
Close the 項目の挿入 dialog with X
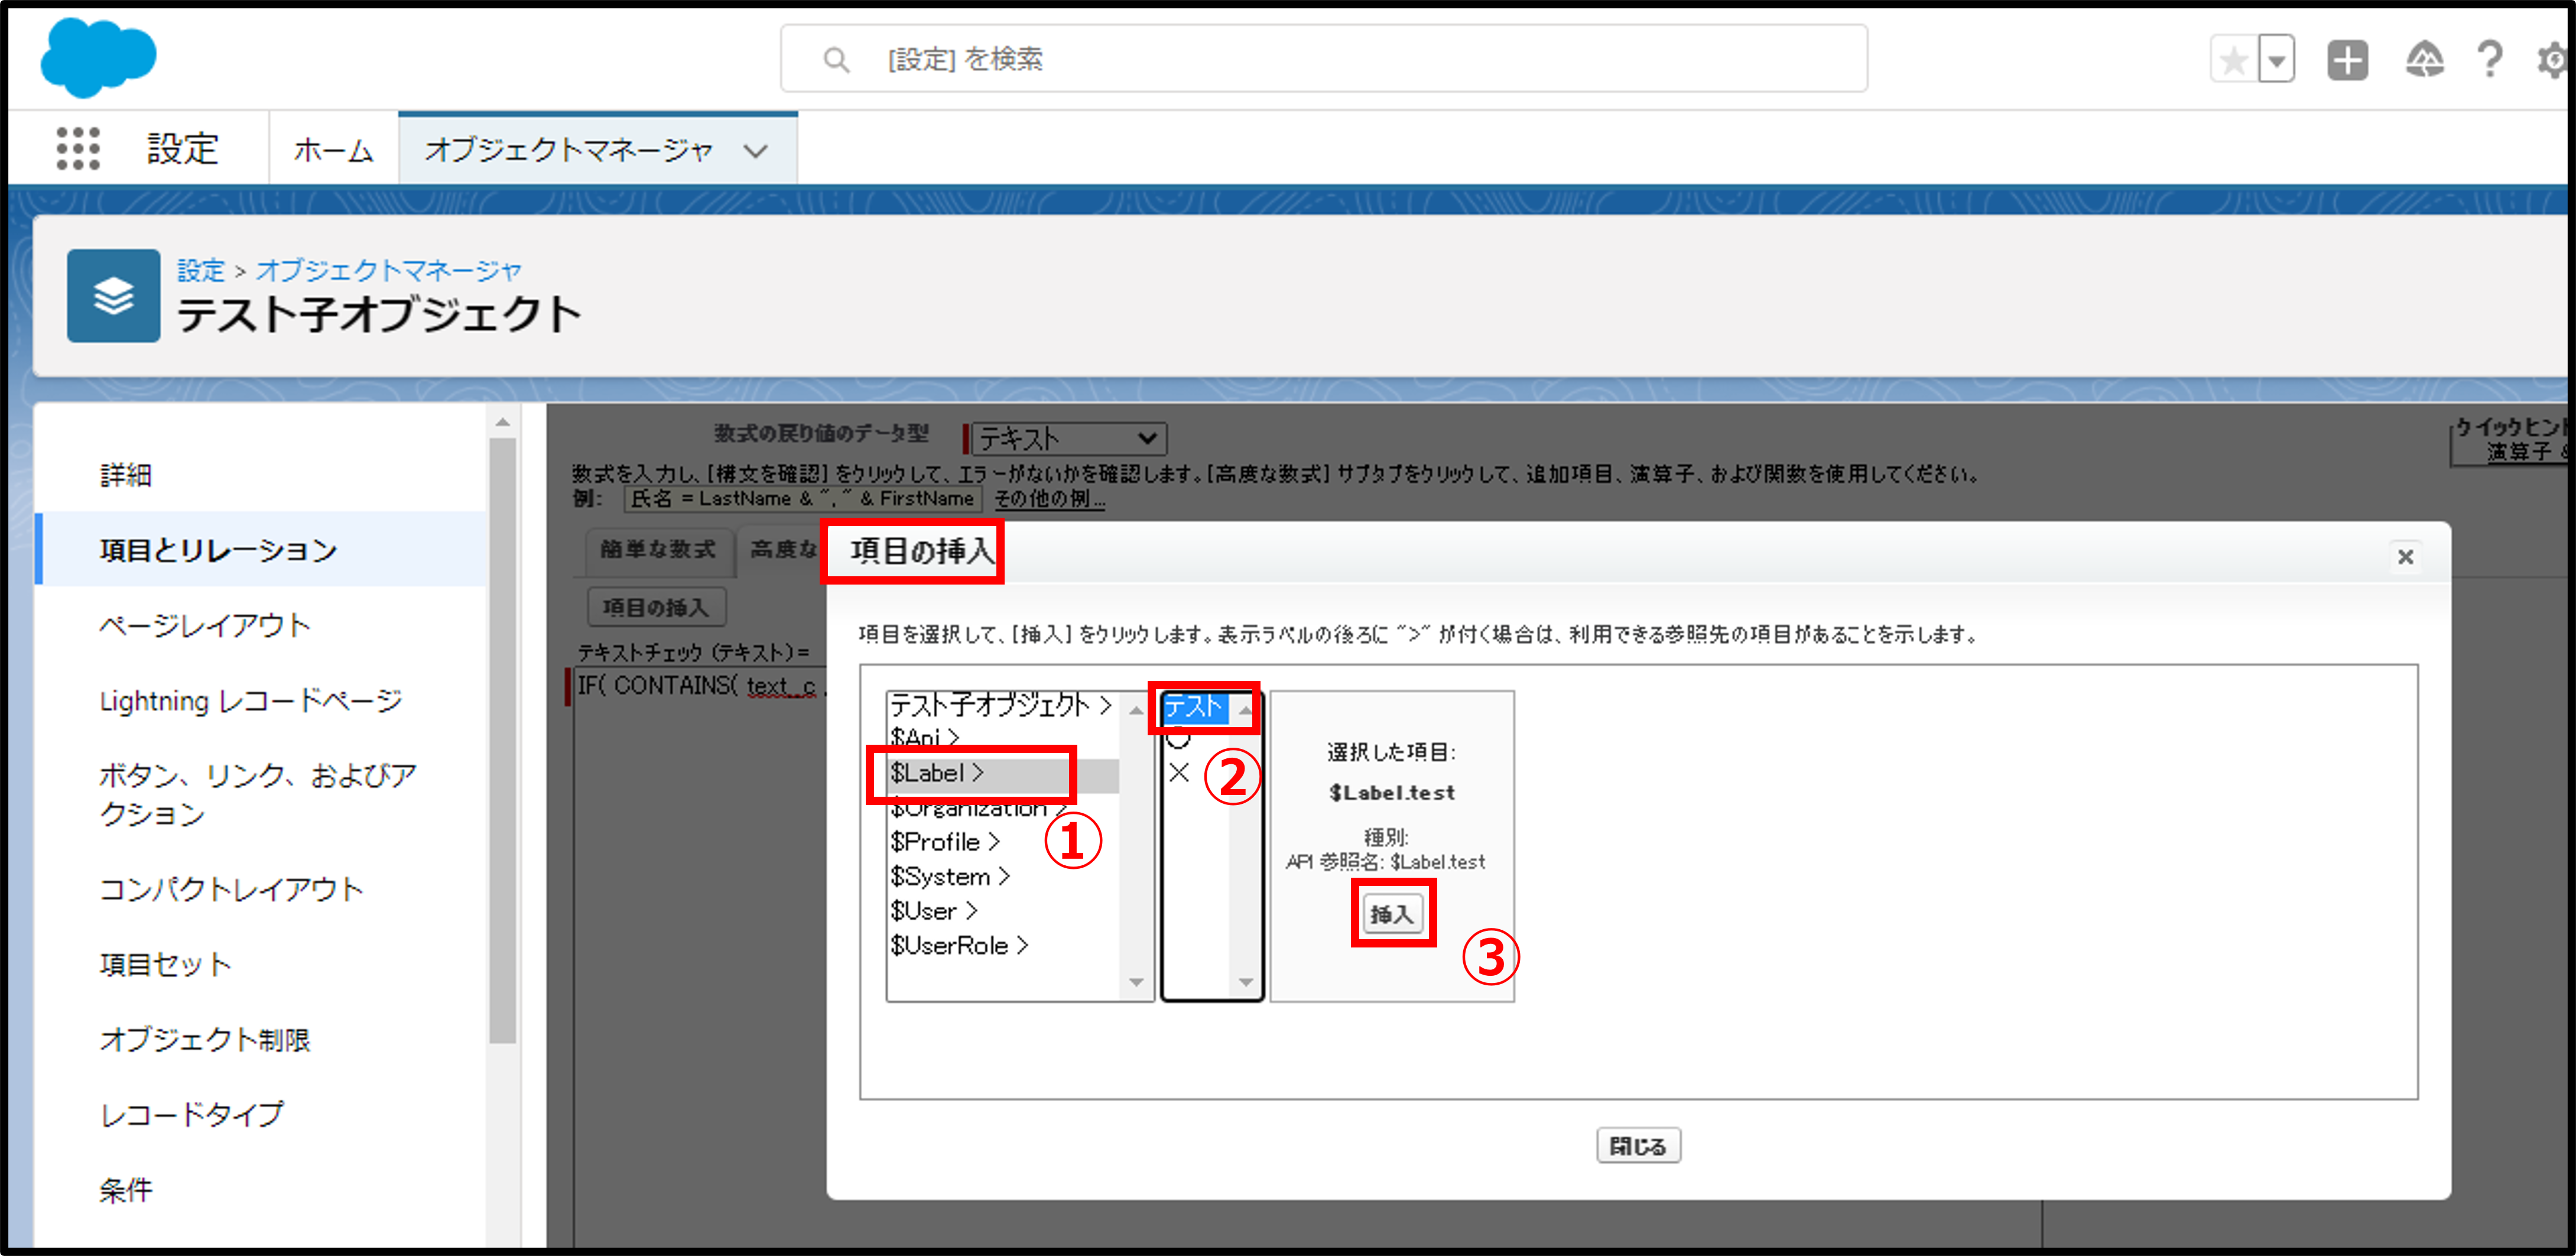click(x=2405, y=556)
